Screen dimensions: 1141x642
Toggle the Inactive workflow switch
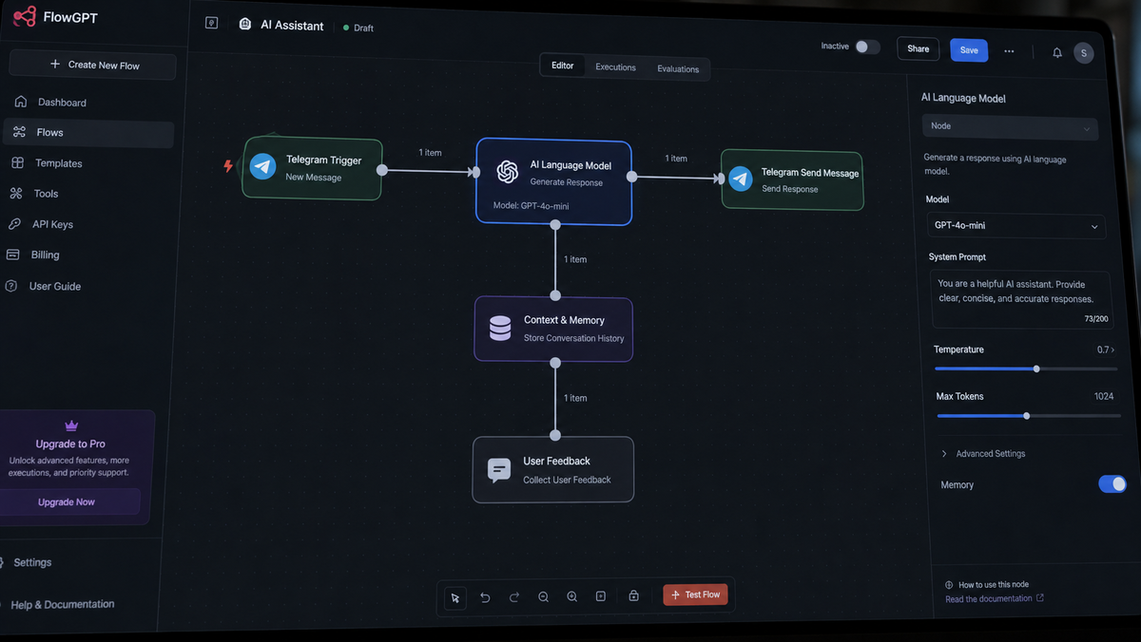(867, 47)
